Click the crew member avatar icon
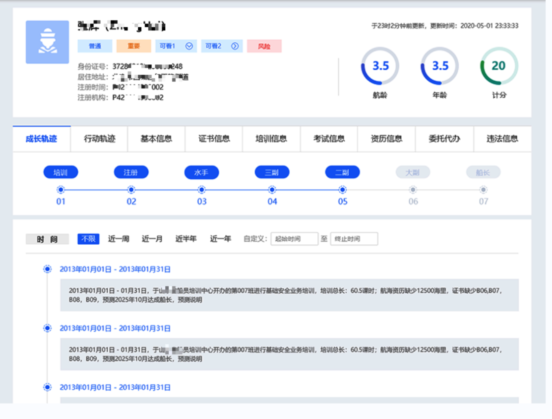The height and width of the screenshot is (419, 552). (x=47, y=42)
